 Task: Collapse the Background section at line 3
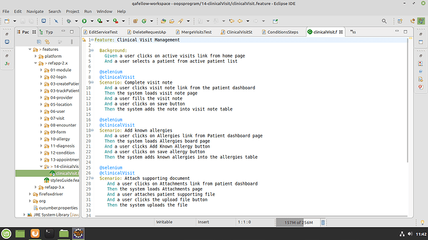pos(92,50)
